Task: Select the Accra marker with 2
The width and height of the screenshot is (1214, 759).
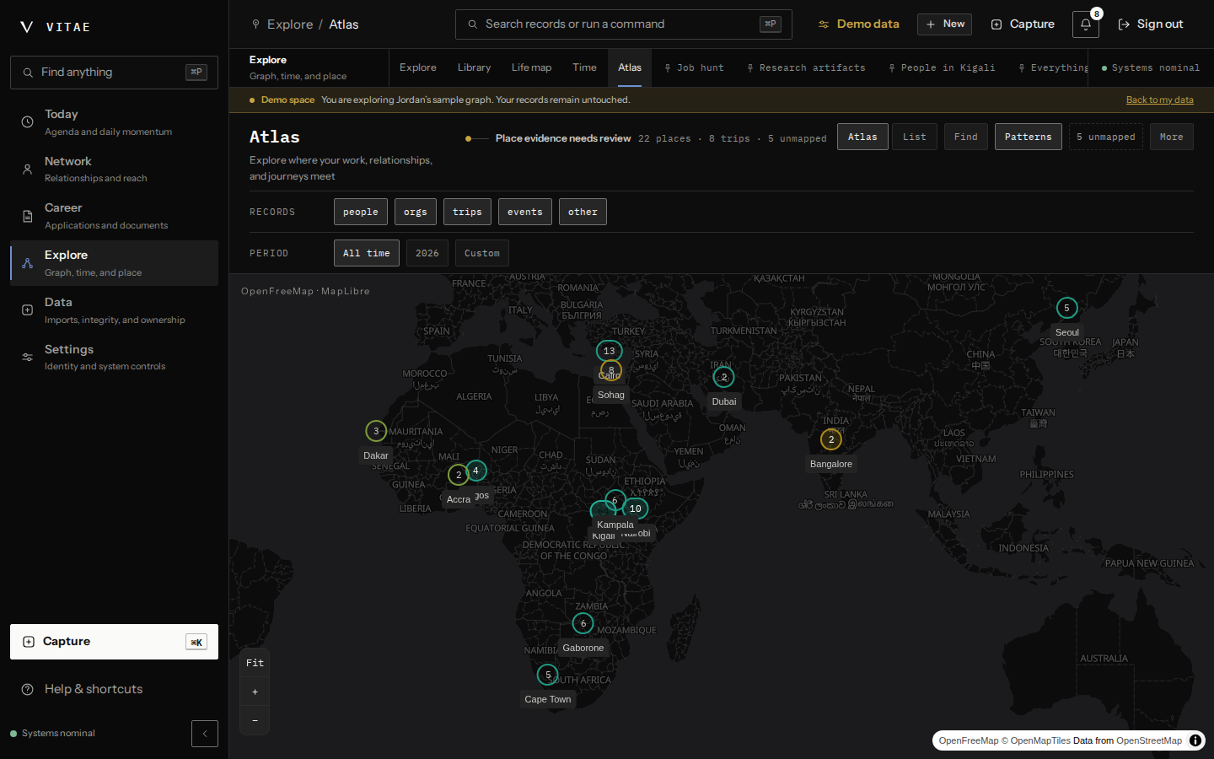Action: click(459, 475)
